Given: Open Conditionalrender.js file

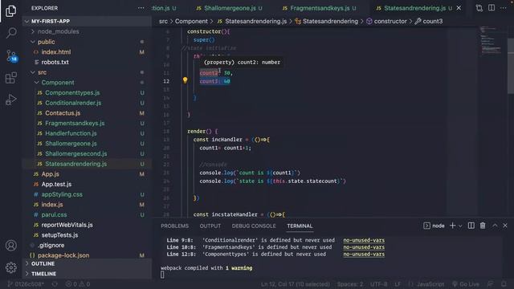Looking at the screenshot, I should tap(73, 103).
